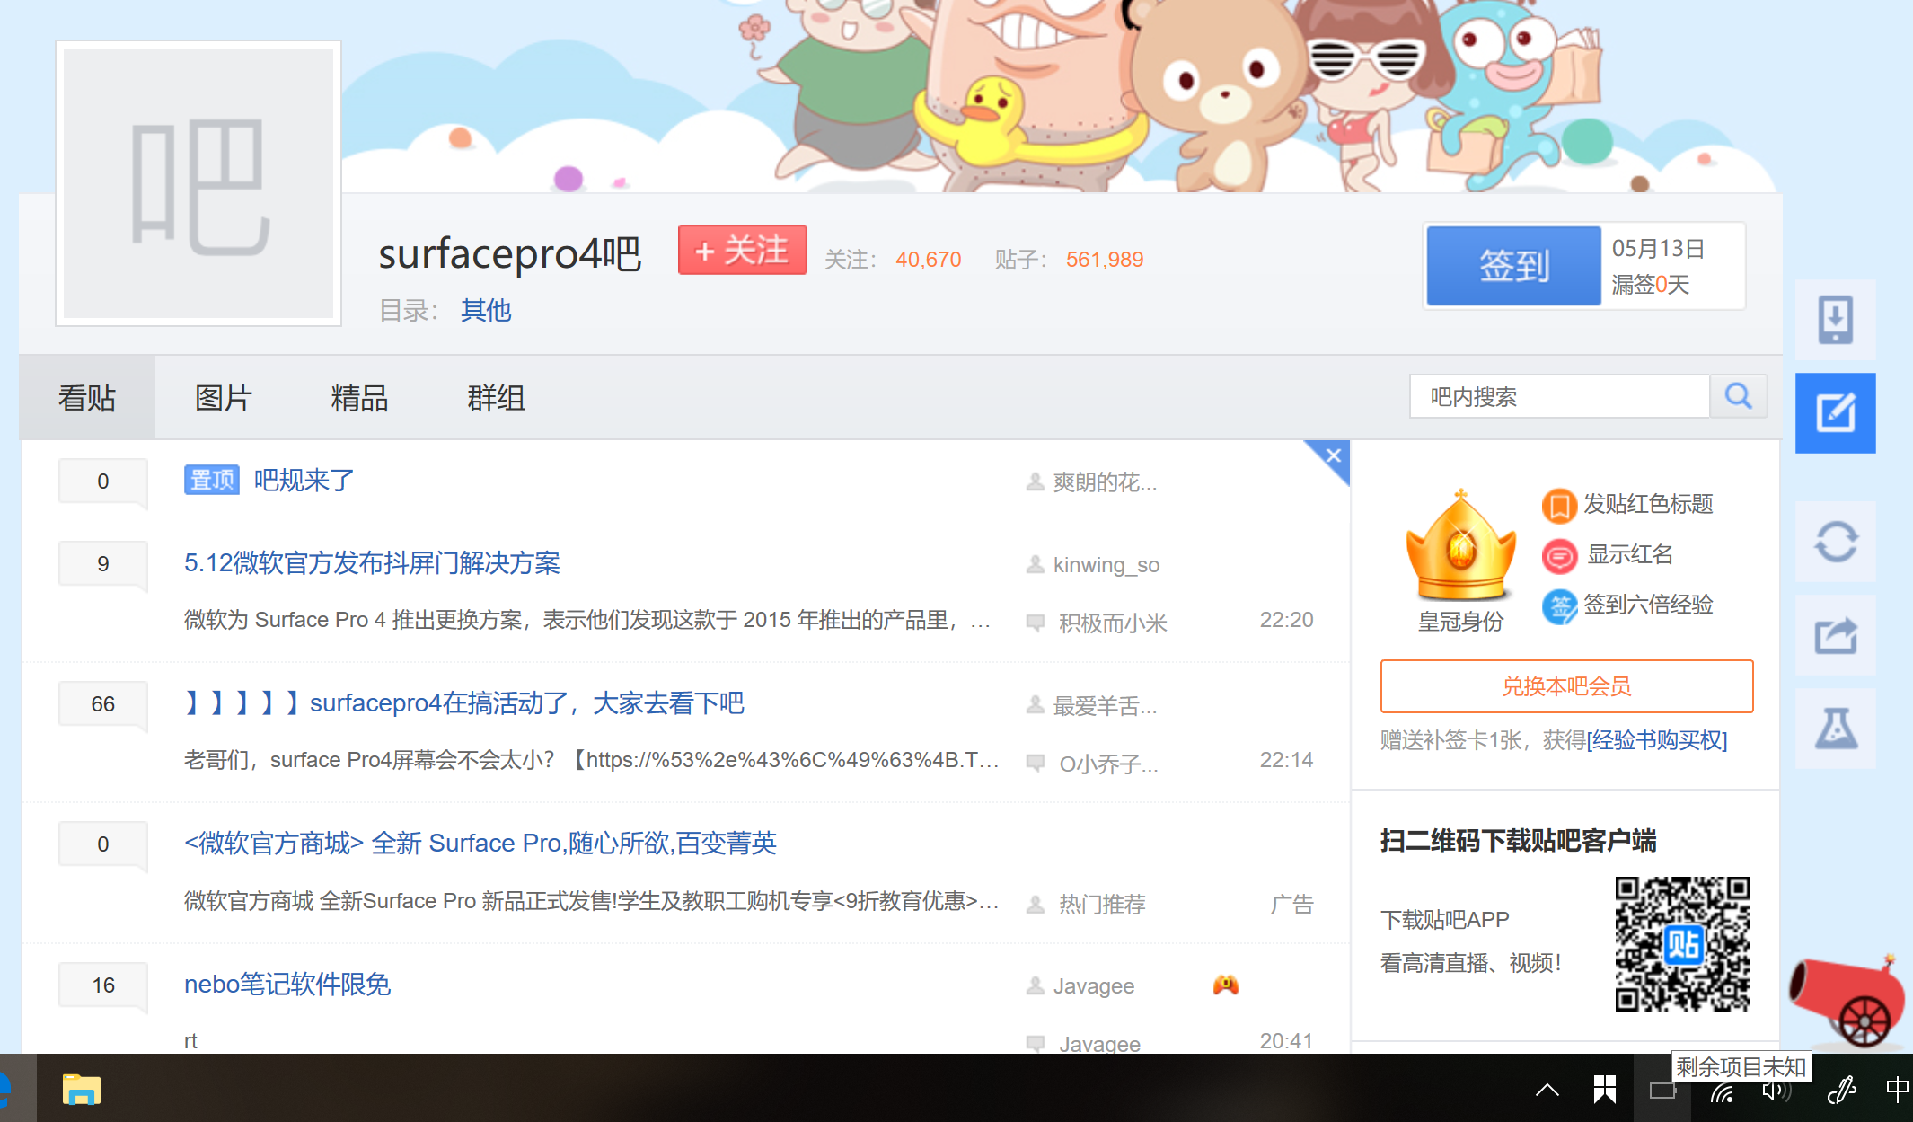1913x1122 pixels.
Task: Click the Windows Defender flag tray icon
Action: click(x=1605, y=1090)
